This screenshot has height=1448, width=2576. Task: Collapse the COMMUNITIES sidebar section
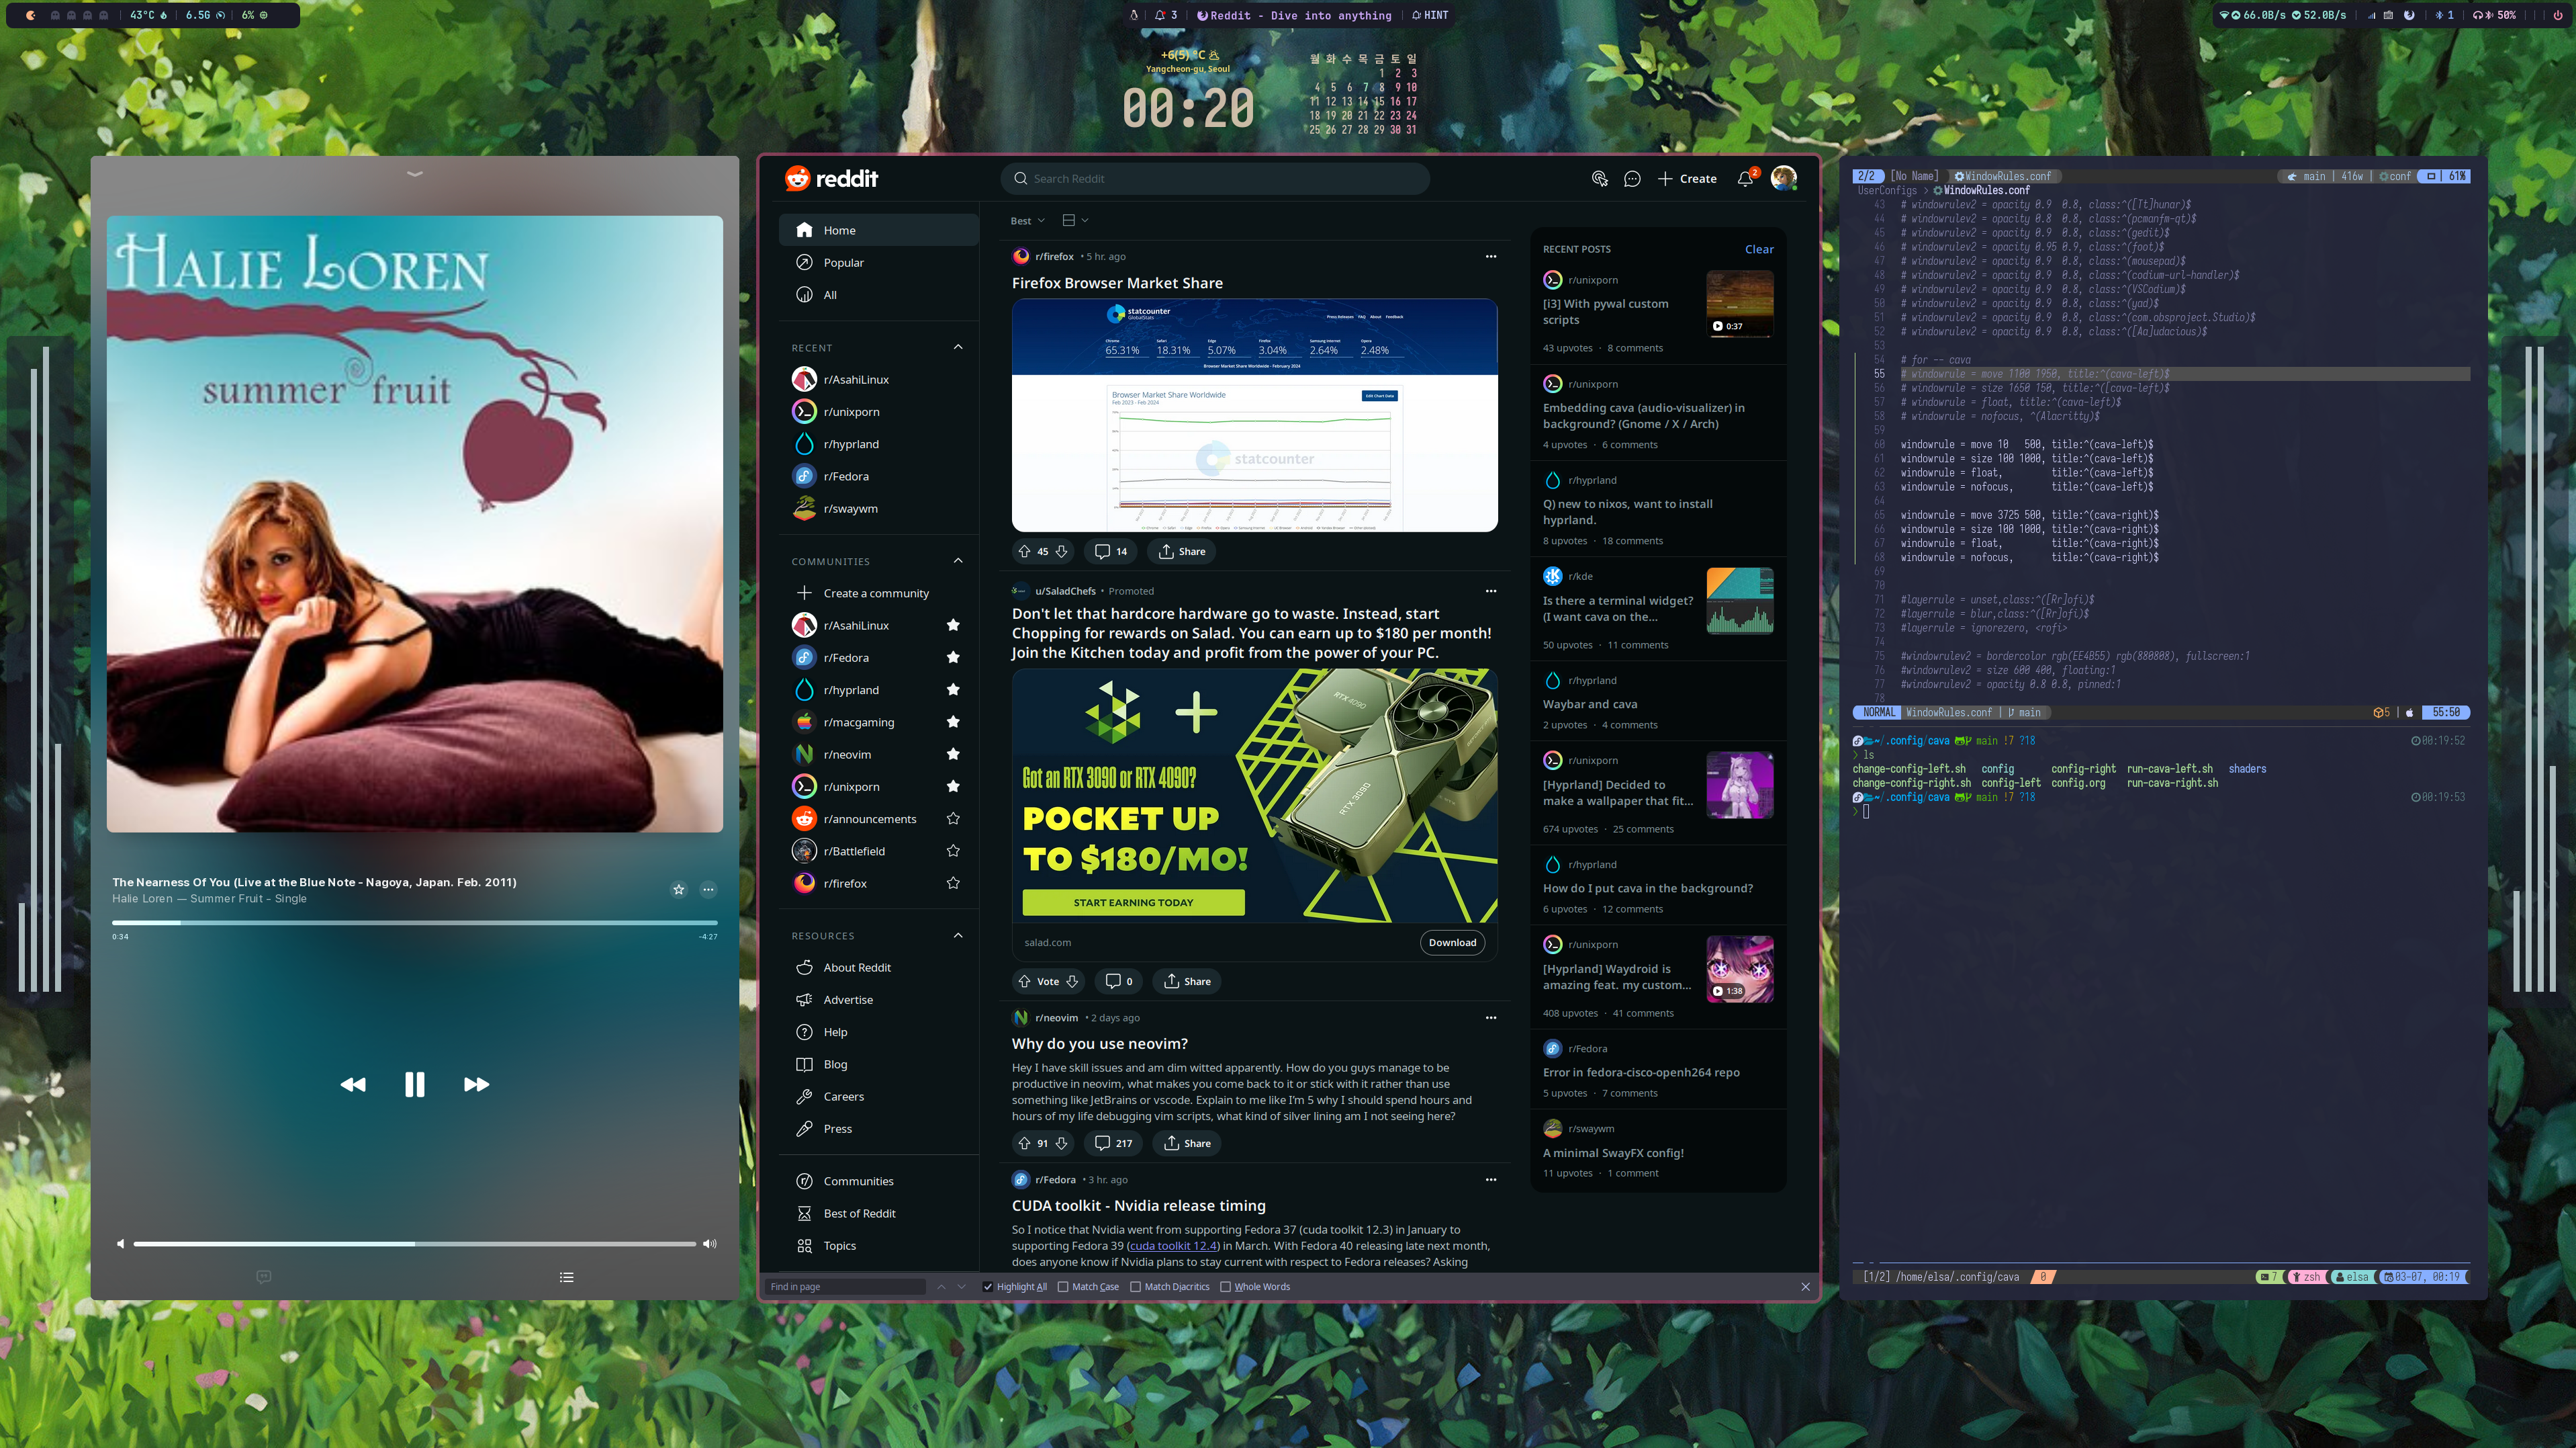(958, 561)
